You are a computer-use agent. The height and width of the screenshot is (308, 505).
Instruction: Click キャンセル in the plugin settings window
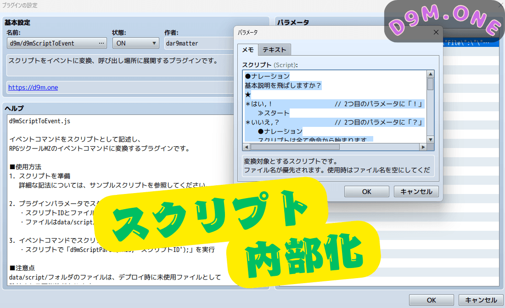click(x=481, y=300)
